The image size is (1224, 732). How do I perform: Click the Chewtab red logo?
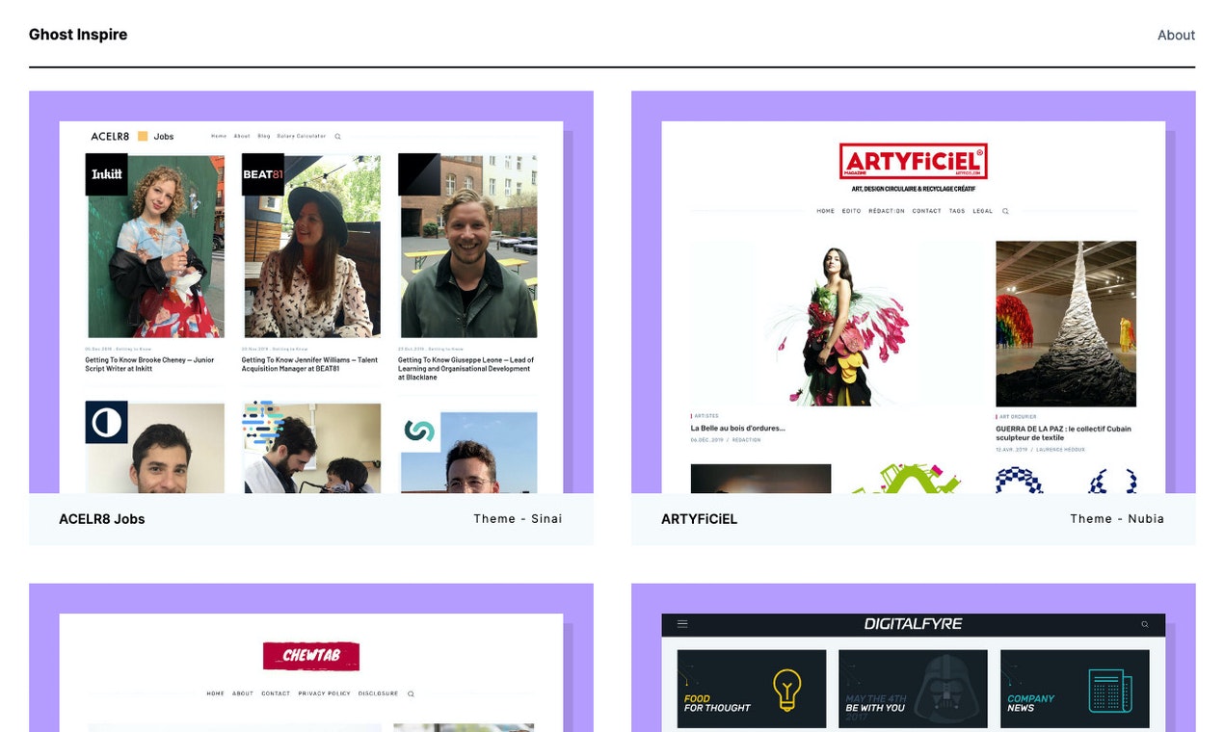click(311, 656)
